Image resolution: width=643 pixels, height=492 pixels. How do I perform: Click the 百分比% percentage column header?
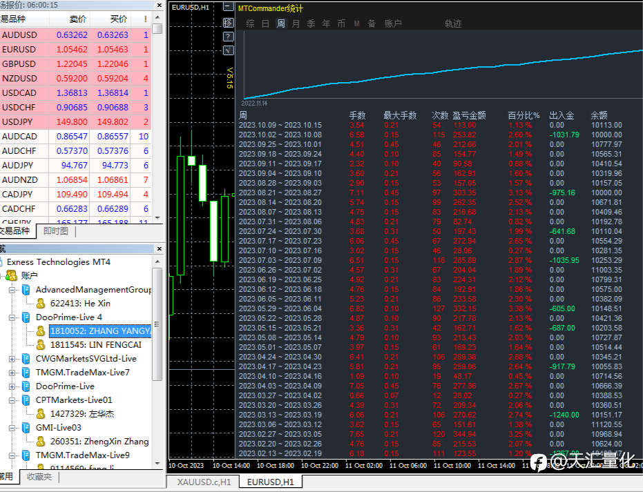click(x=524, y=115)
